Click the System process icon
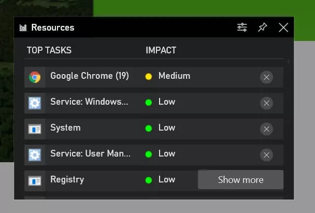Viewport: 315px width, 213px height. 35,129
